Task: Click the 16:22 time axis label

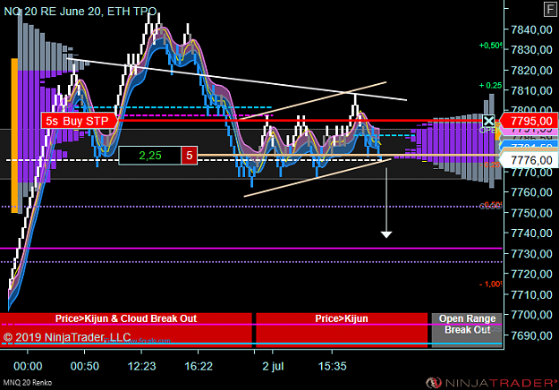Action: click(x=199, y=366)
